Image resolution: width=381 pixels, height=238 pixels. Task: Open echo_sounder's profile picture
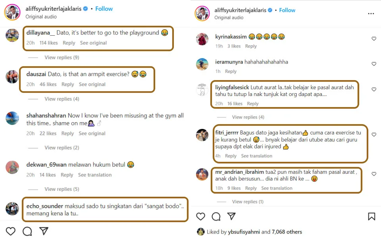tap(12, 209)
